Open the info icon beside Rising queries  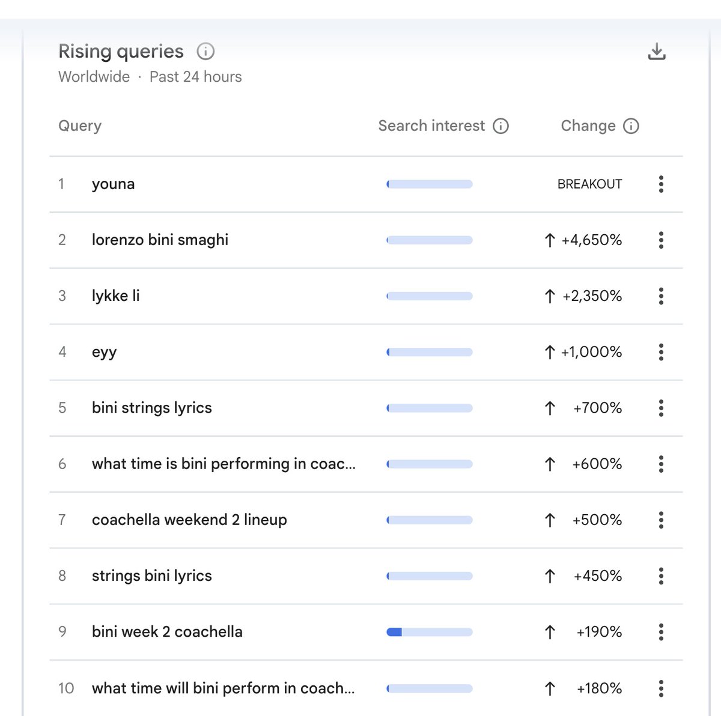coord(205,52)
